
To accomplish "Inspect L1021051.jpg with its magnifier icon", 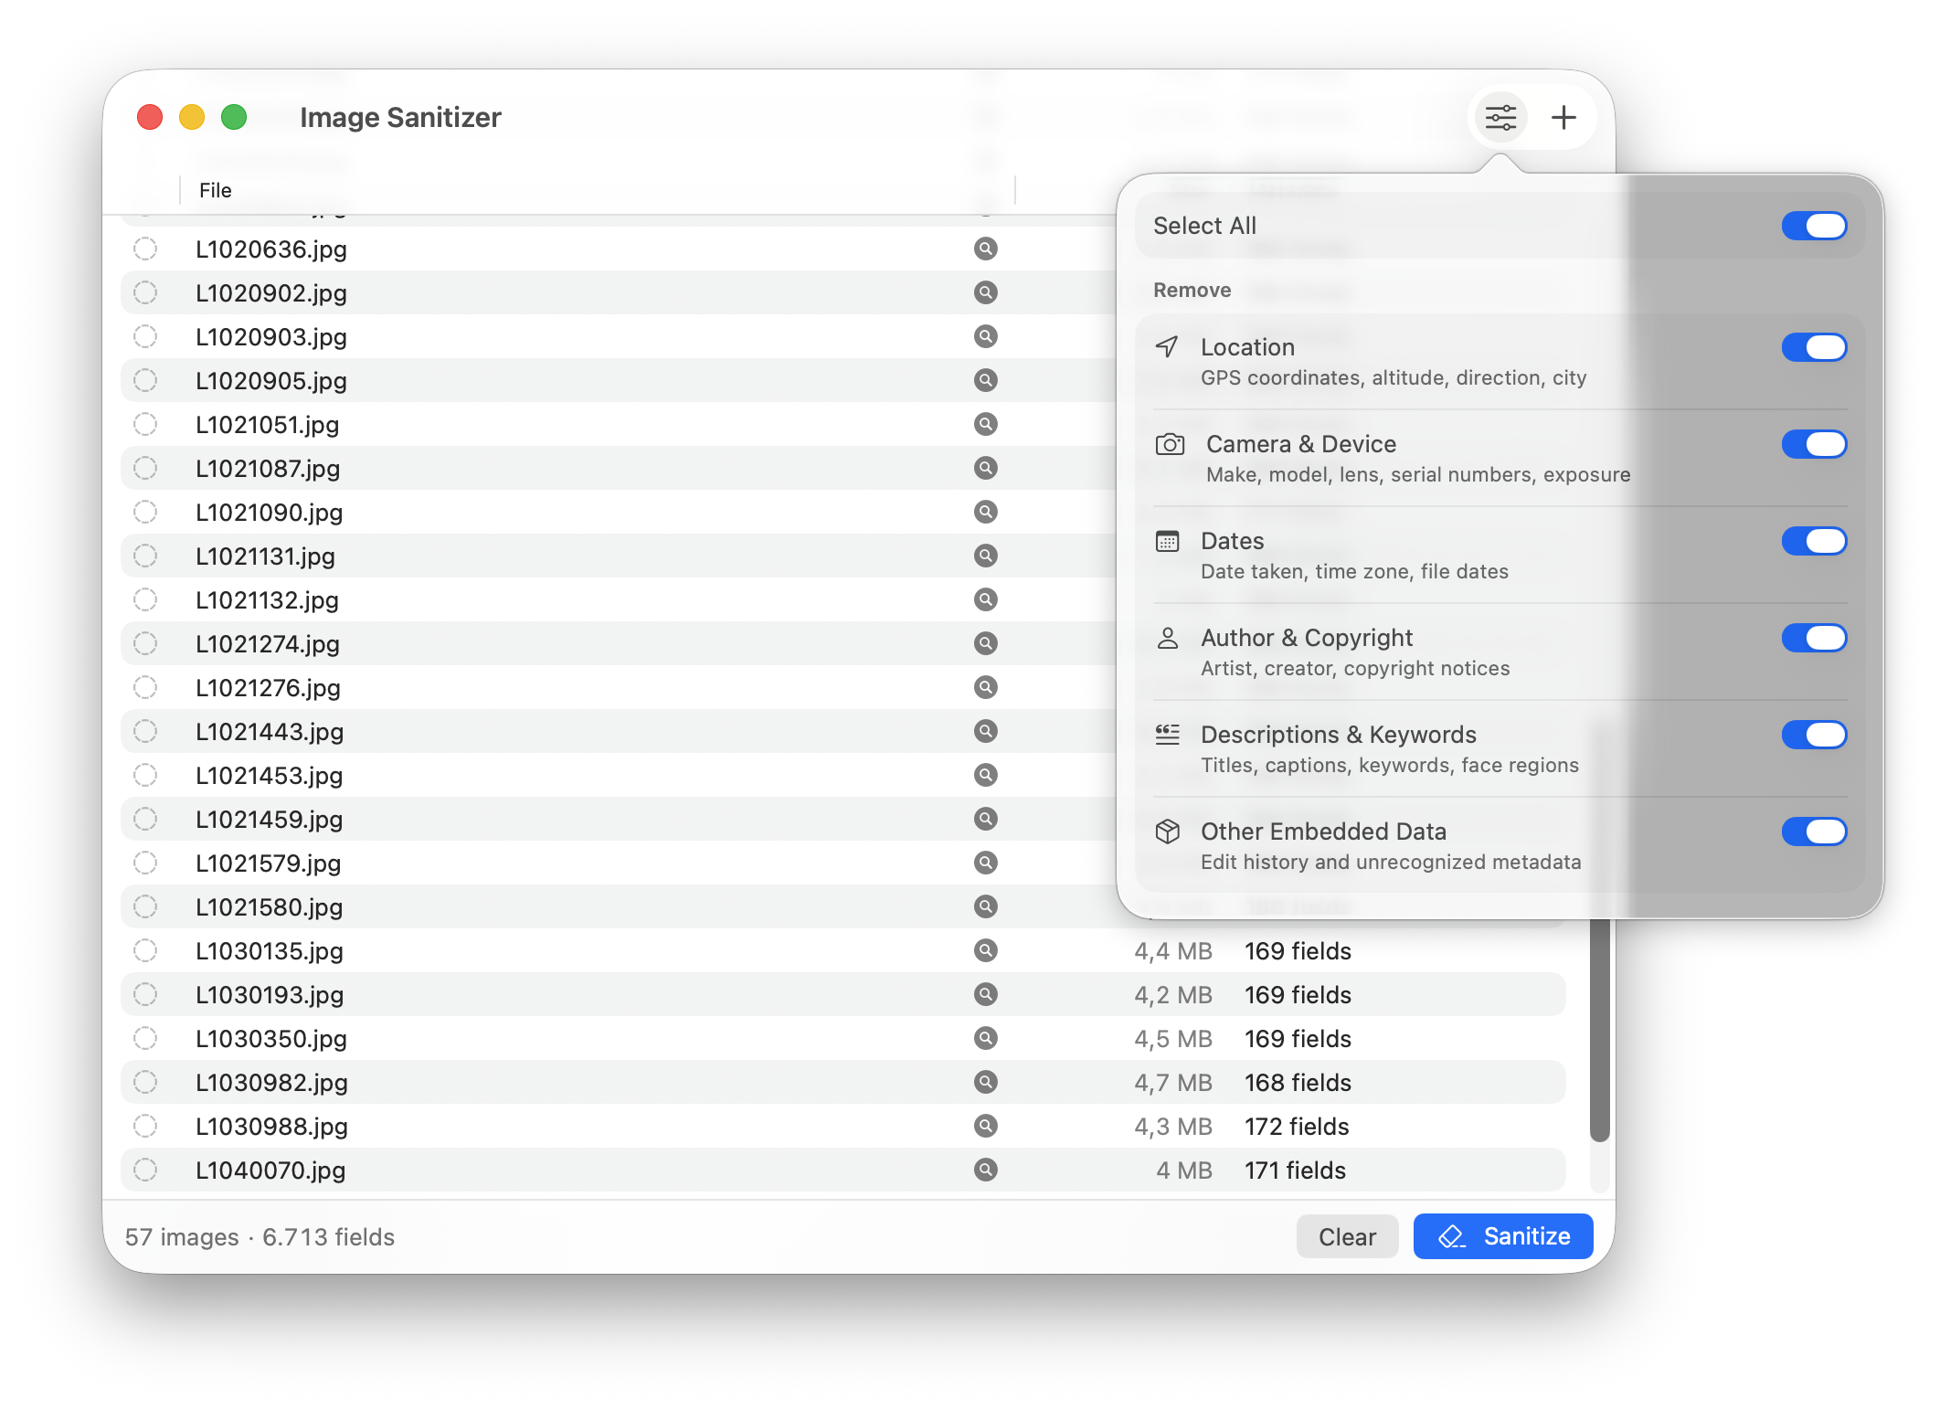I will (985, 424).
